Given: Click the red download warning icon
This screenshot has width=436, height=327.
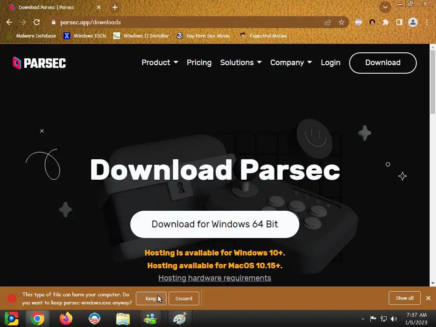Looking at the screenshot, I should pyautogui.click(x=11, y=298).
